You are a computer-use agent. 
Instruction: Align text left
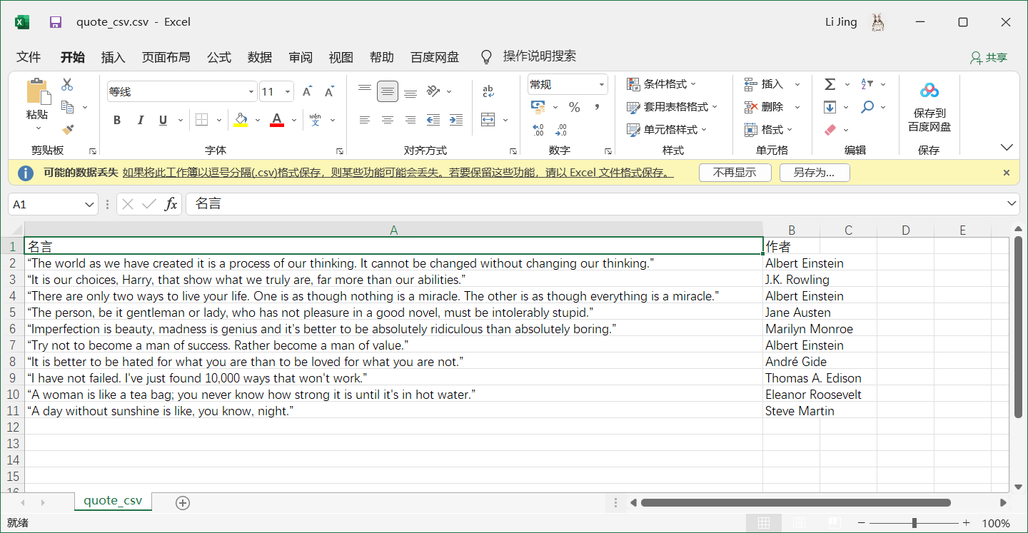coord(365,120)
